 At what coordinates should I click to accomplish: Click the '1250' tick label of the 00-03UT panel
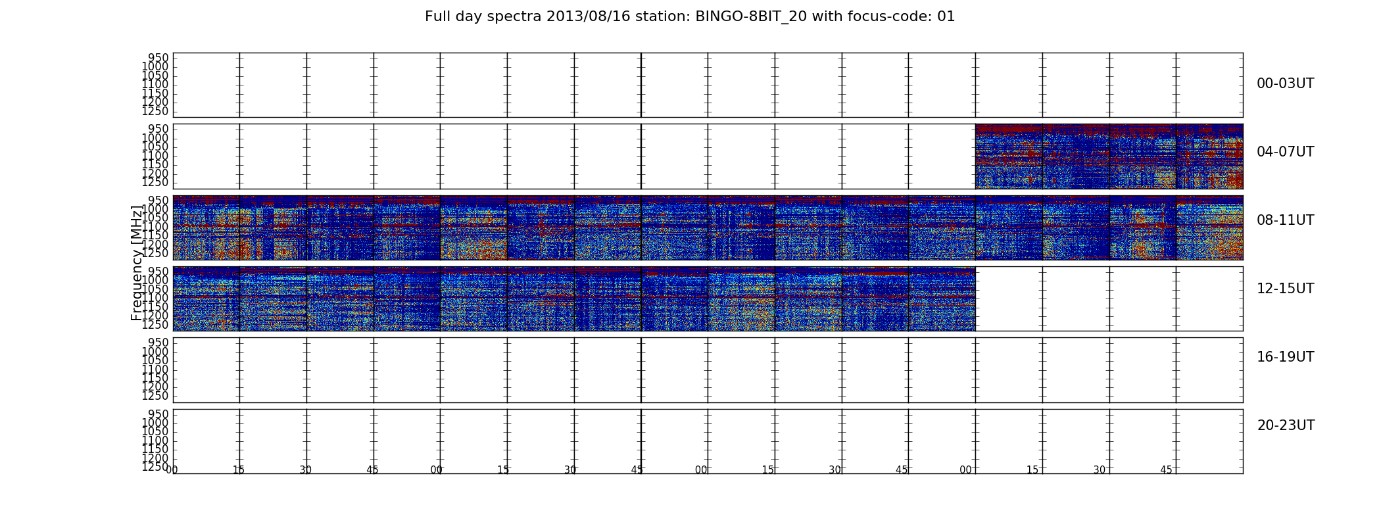tap(155, 111)
